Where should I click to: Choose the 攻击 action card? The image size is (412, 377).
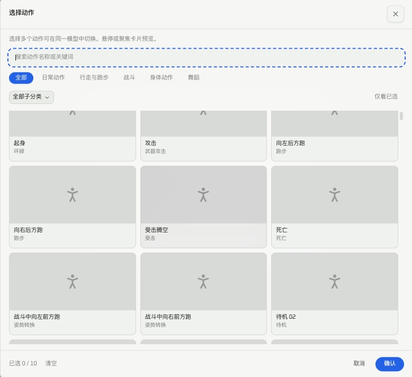[x=204, y=136]
